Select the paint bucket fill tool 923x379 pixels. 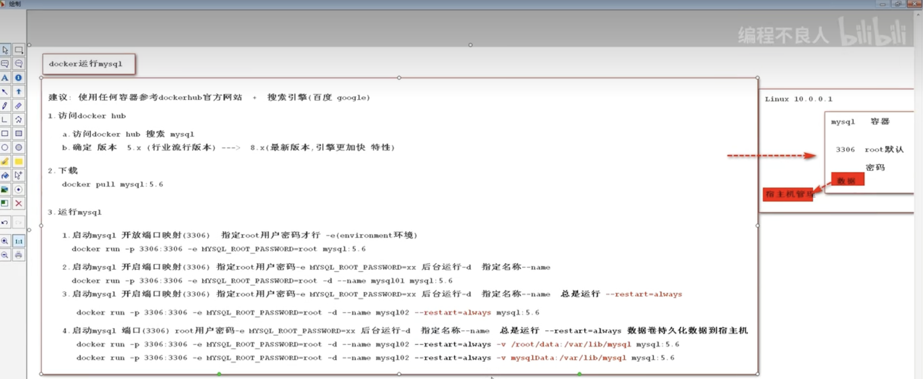tap(5, 175)
